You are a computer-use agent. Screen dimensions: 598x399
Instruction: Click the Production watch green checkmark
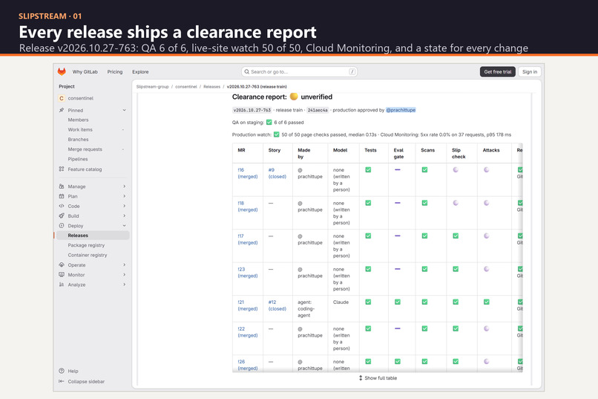(277, 134)
